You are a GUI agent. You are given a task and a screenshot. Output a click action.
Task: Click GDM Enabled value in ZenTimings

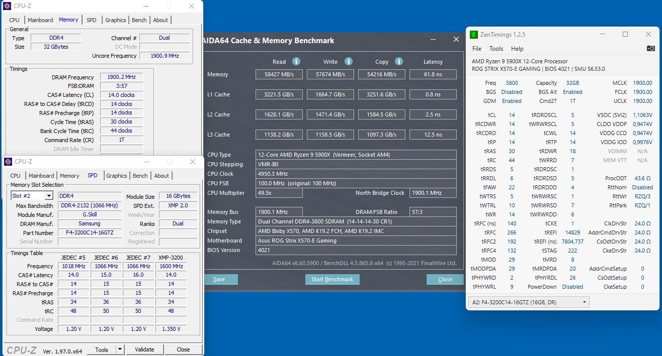512,101
